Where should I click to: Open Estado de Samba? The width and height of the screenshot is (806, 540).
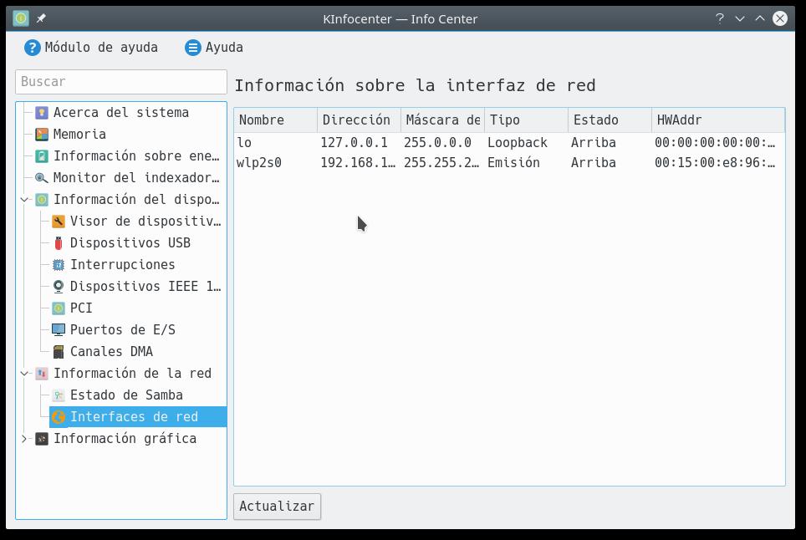point(126,395)
